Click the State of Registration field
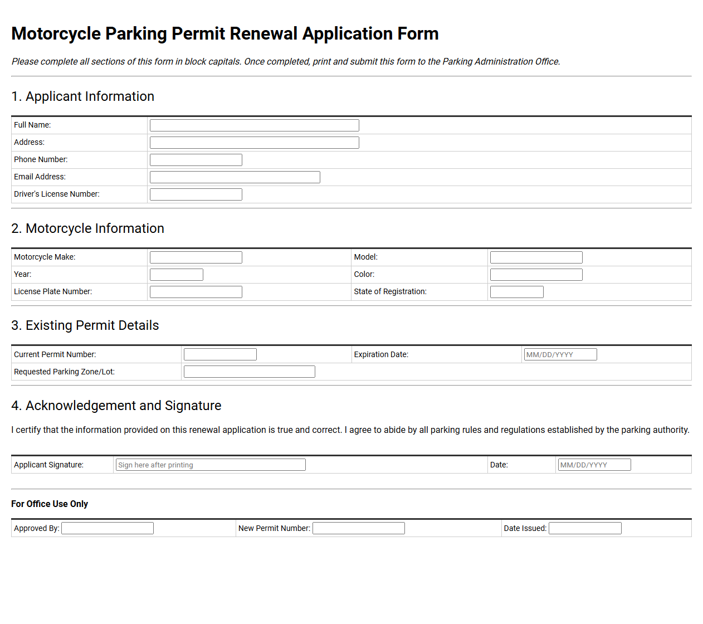The width and height of the screenshot is (703, 624). [x=517, y=292]
